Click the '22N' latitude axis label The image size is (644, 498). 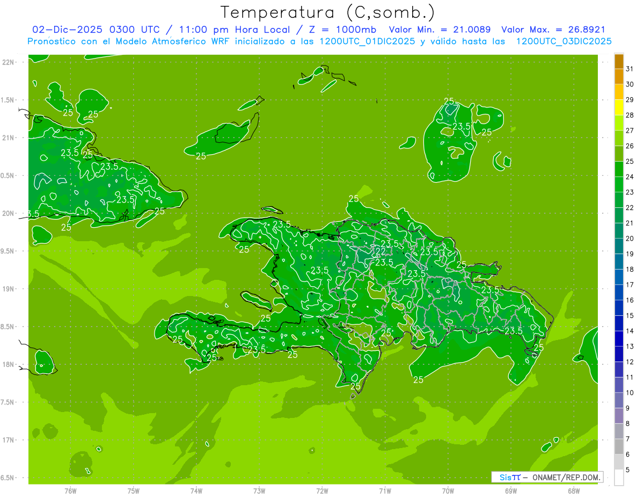coord(9,62)
